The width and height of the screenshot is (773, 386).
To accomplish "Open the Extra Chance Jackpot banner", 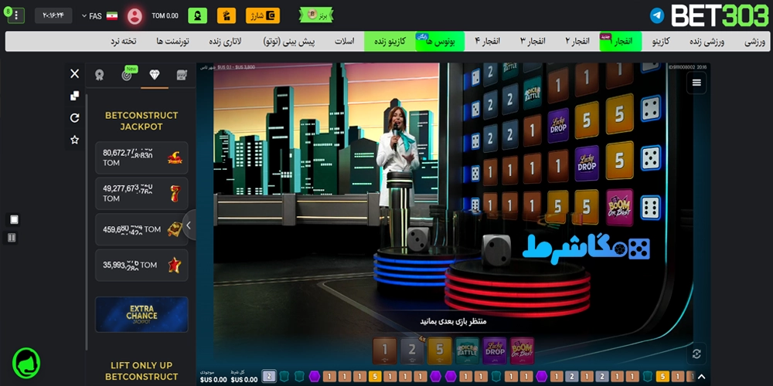I will click(141, 314).
